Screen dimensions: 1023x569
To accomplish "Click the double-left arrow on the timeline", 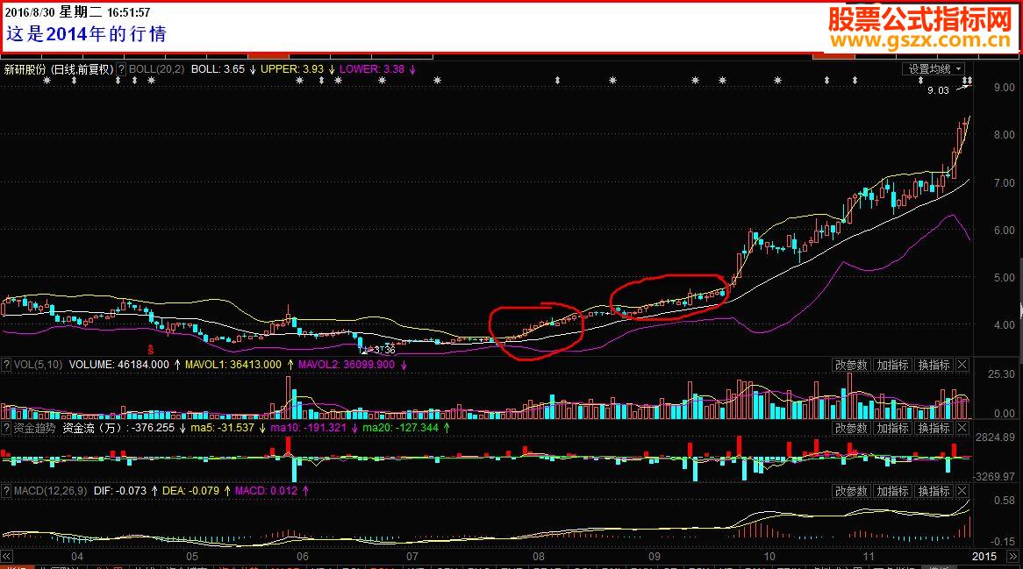I will click(6, 556).
